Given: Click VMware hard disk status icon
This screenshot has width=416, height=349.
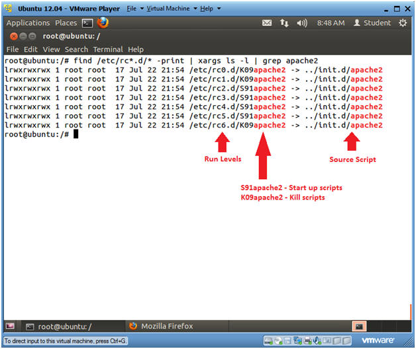Looking at the screenshot, I should tap(268, 341).
